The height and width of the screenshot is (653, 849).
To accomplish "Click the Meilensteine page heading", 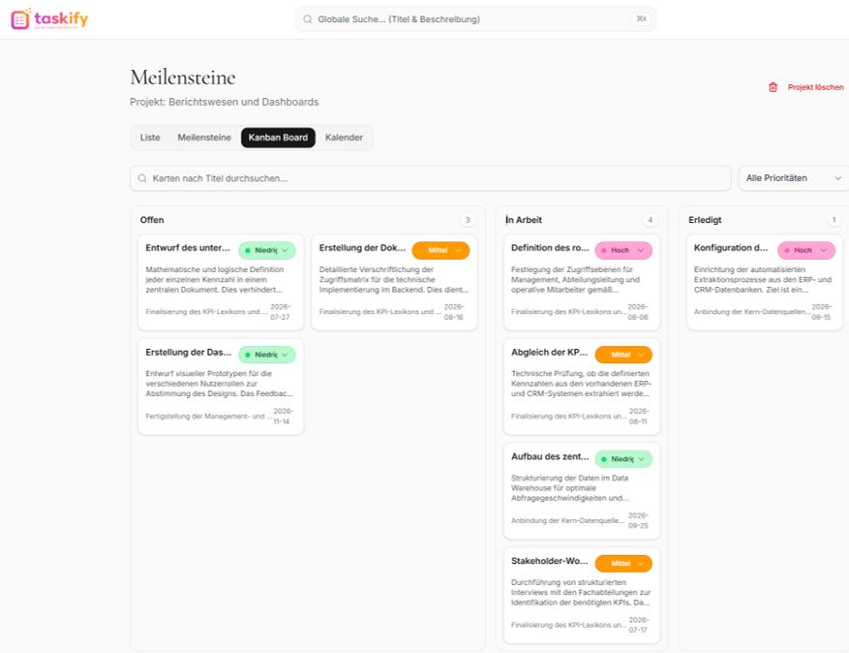I will click(x=183, y=78).
